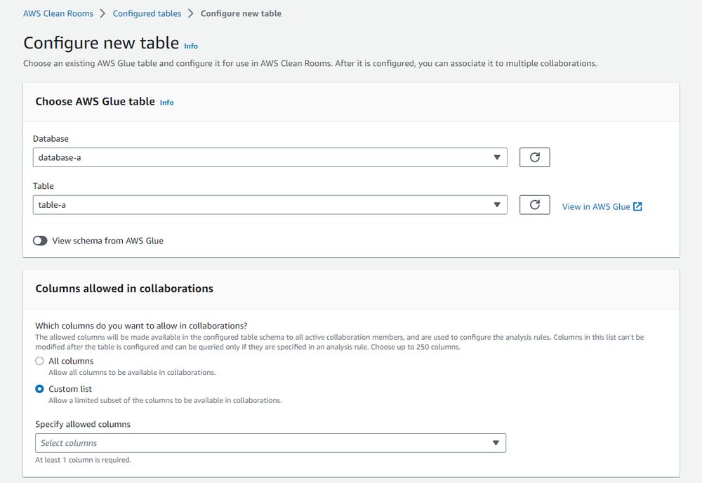Click the external link icon after View in AWS Glue

637,206
